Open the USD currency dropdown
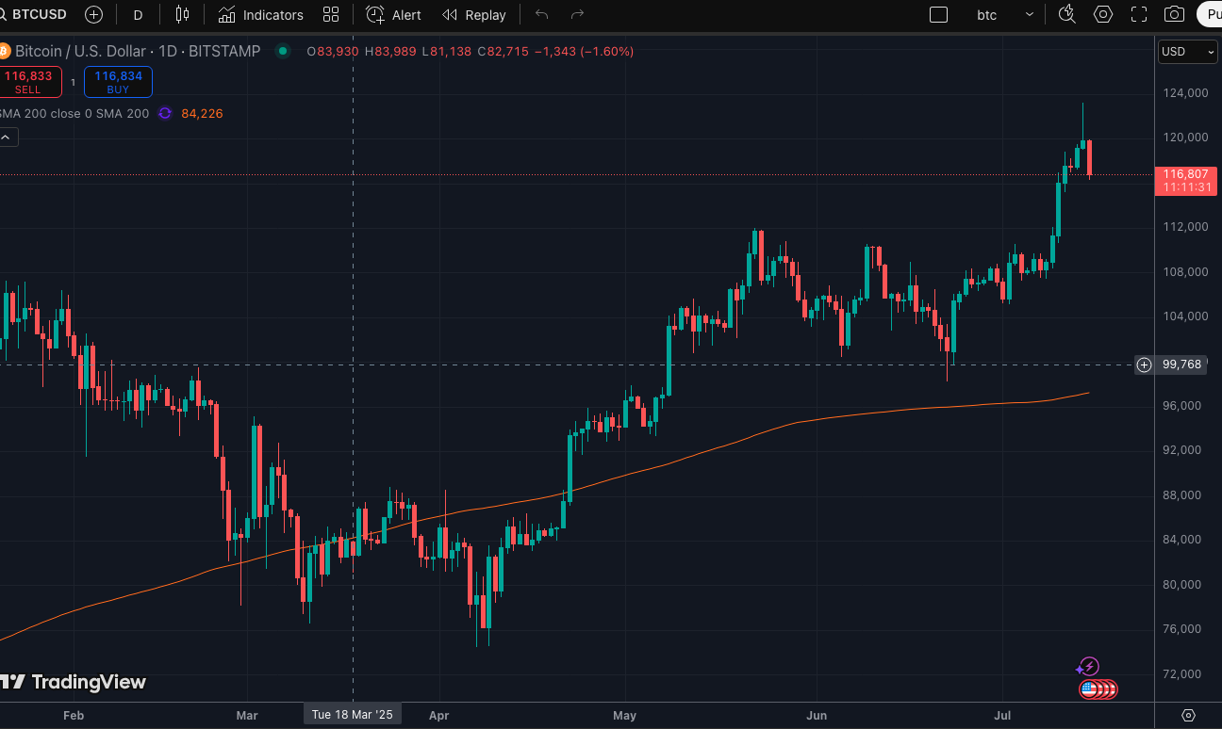This screenshot has width=1222, height=729. coord(1187,52)
